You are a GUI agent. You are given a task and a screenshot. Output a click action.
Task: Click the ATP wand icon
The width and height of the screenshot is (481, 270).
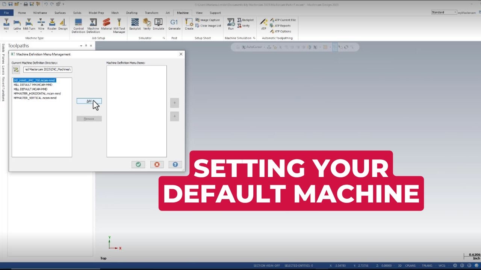(x=264, y=24)
